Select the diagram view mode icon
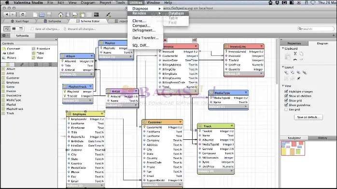The image size is (337, 189). click(x=7, y=29)
